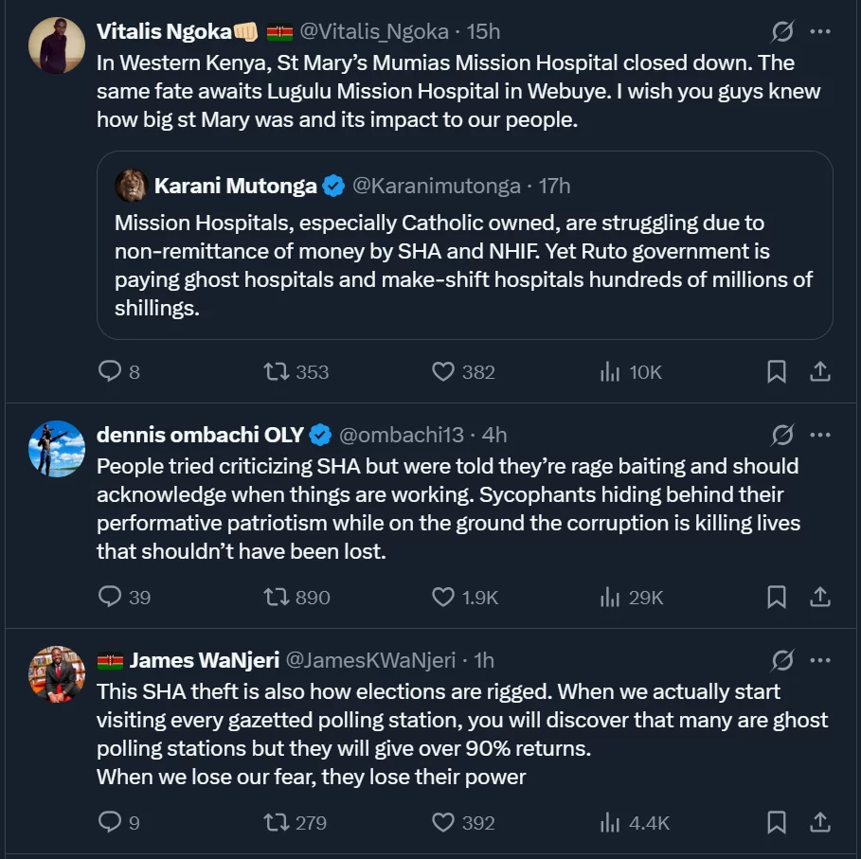The width and height of the screenshot is (861, 859).
Task: Open @Karanimutonga profile handle link
Action: (436, 186)
